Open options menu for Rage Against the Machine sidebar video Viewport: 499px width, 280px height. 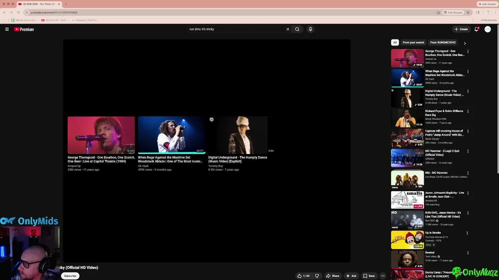[x=468, y=72]
